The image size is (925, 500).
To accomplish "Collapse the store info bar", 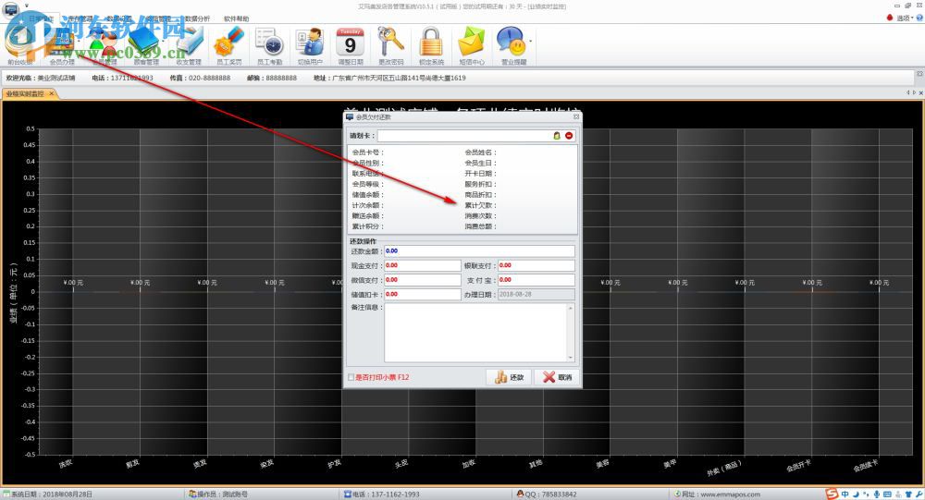I will pyautogui.click(x=919, y=74).
